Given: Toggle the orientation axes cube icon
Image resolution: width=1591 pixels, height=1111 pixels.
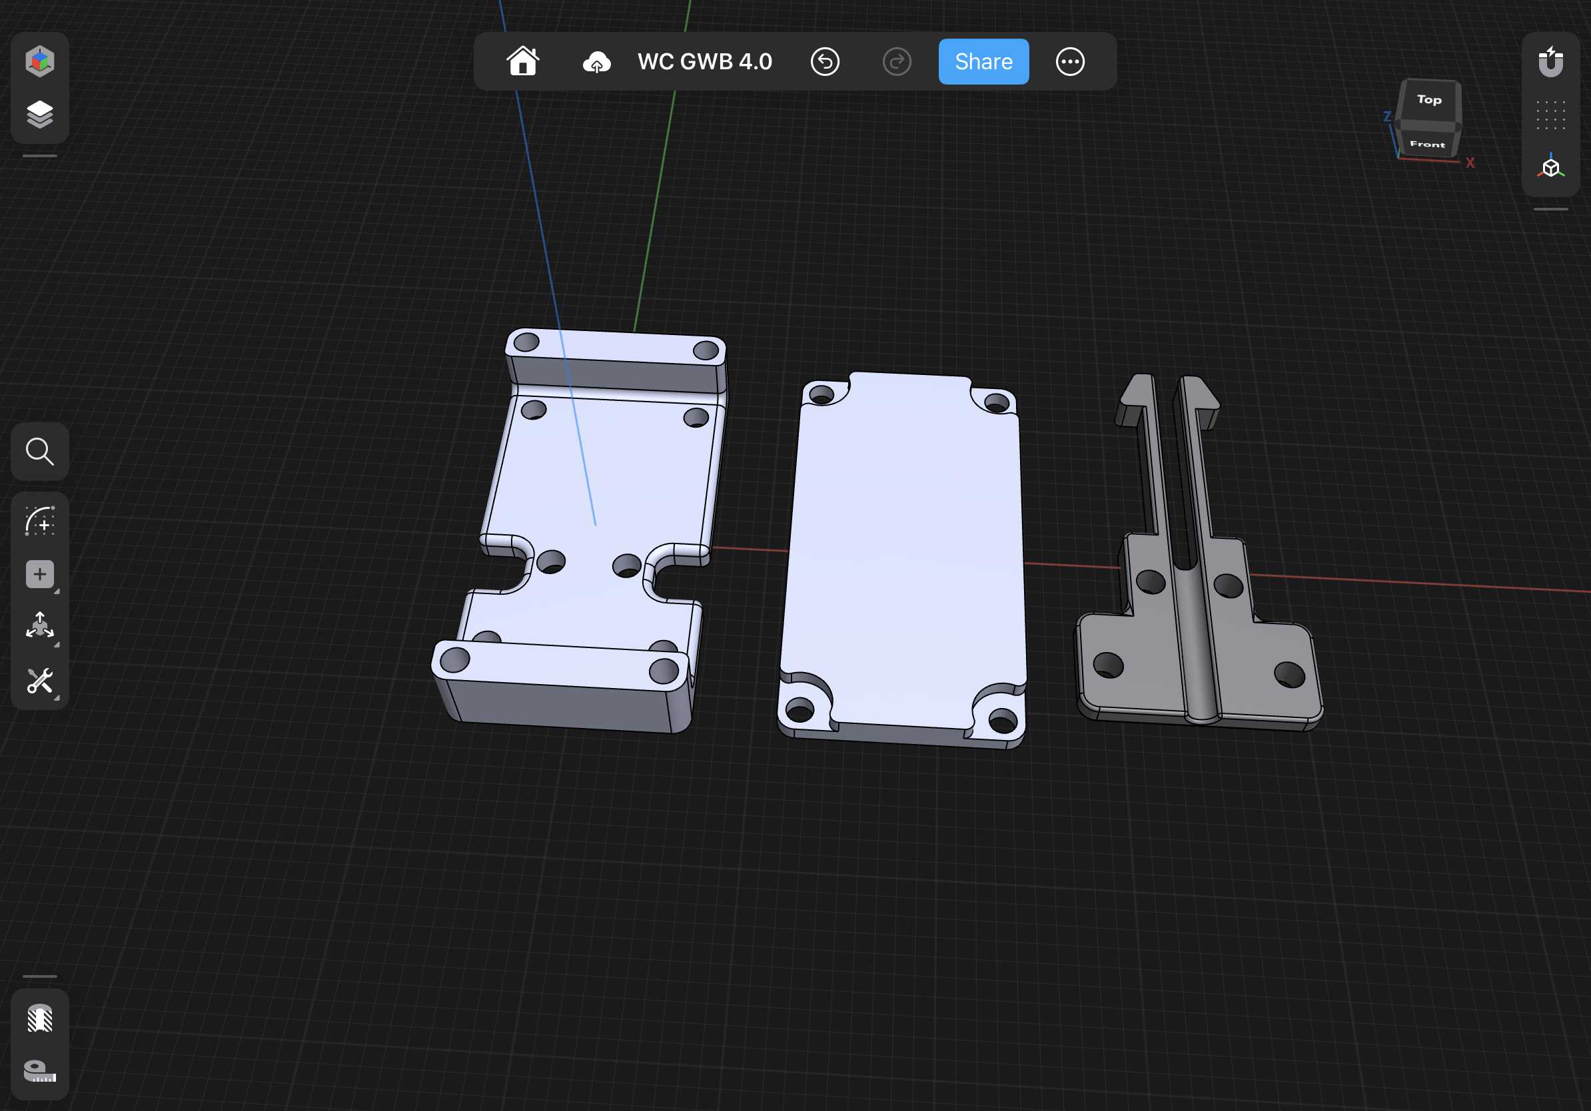Looking at the screenshot, I should [x=1550, y=167].
